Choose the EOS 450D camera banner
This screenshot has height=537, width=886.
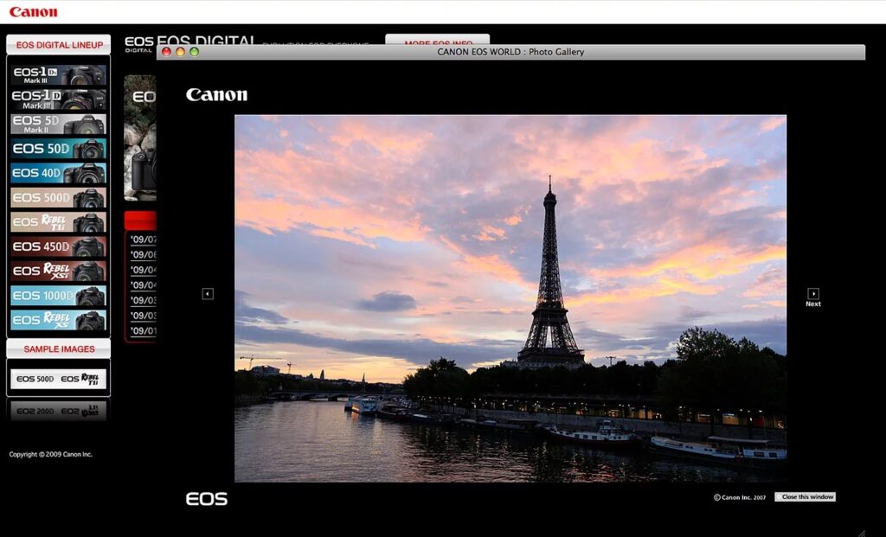click(58, 246)
